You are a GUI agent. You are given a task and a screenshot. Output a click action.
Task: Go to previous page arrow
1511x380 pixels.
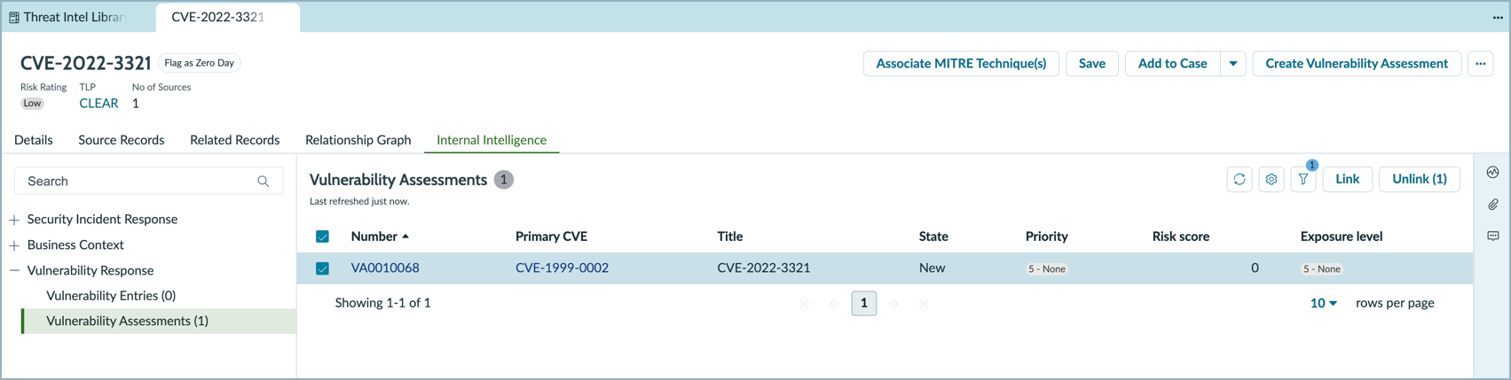tap(835, 304)
